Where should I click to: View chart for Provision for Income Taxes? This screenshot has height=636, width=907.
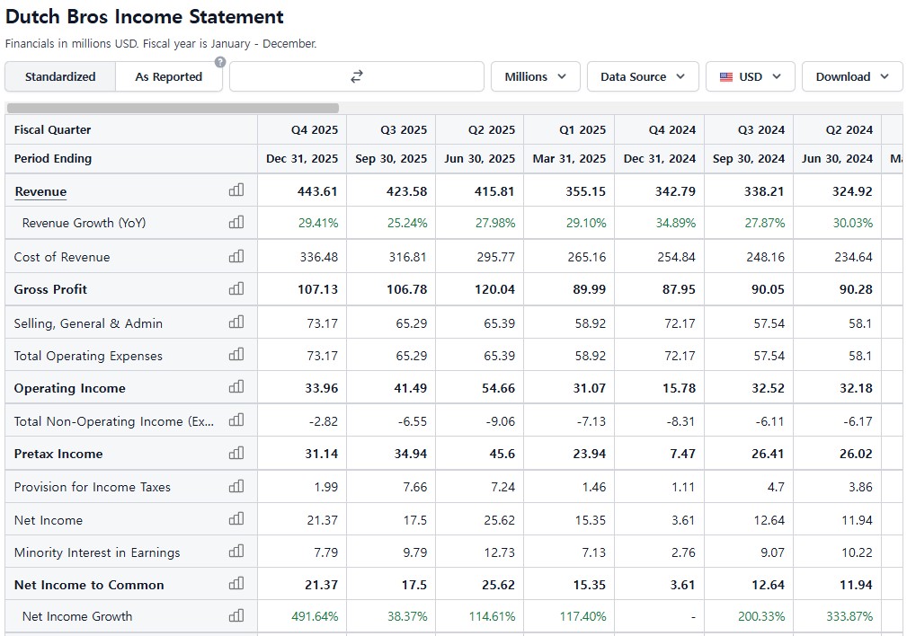(x=236, y=486)
